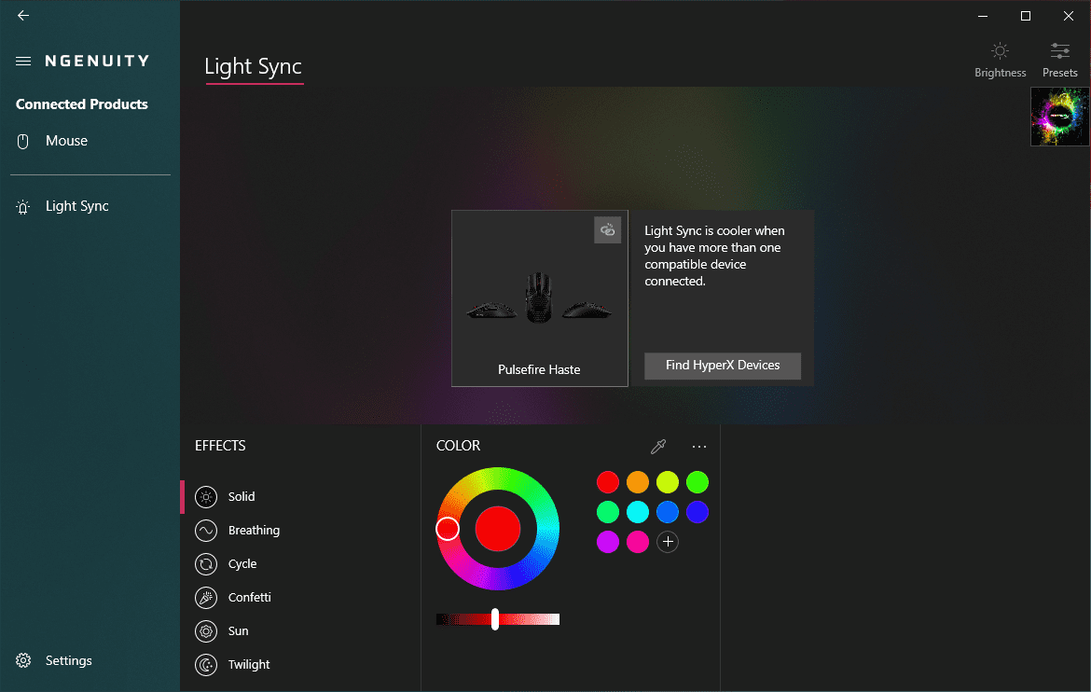
Task: Click the brightness shade slider handle
Action: (495, 619)
